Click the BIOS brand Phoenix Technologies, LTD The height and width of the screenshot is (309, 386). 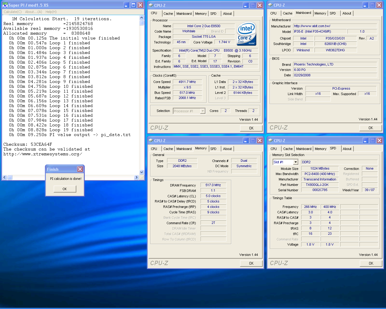click(335, 64)
